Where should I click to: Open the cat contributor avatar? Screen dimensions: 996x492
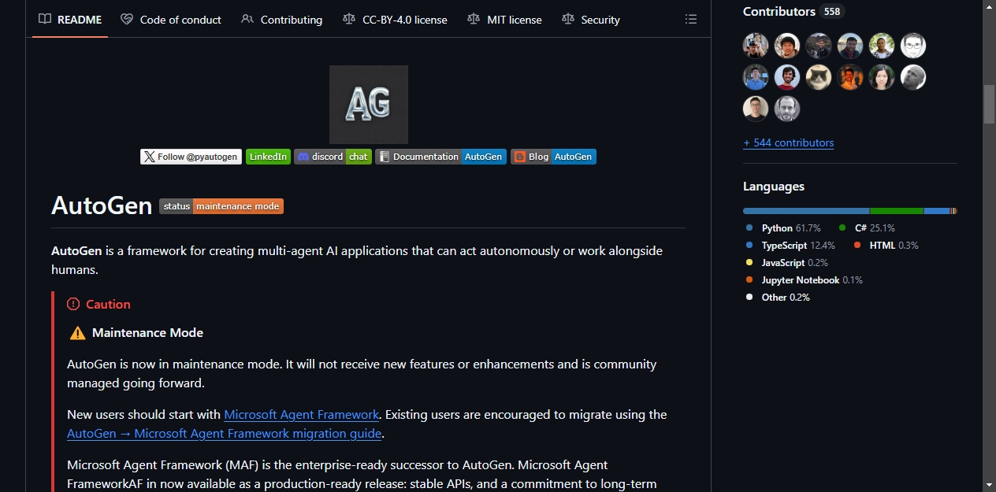coord(819,77)
